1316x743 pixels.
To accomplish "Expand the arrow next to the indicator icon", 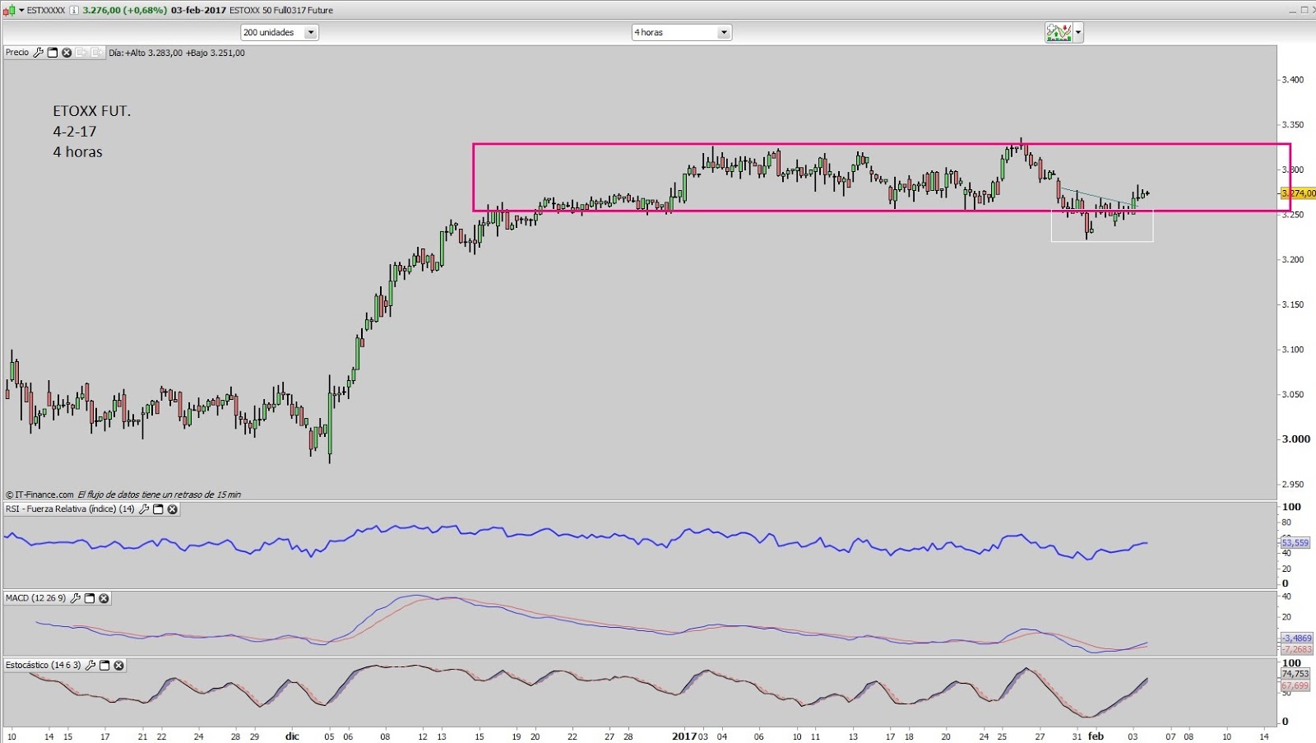I will (1078, 33).
